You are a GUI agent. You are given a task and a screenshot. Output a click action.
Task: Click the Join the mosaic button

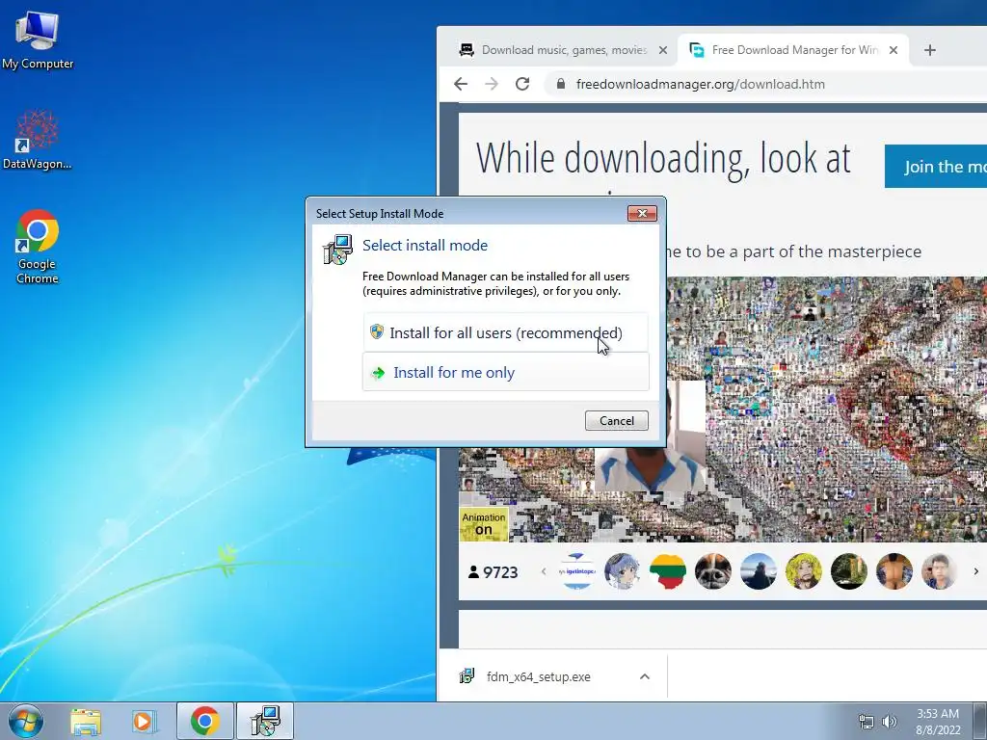click(935, 166)
